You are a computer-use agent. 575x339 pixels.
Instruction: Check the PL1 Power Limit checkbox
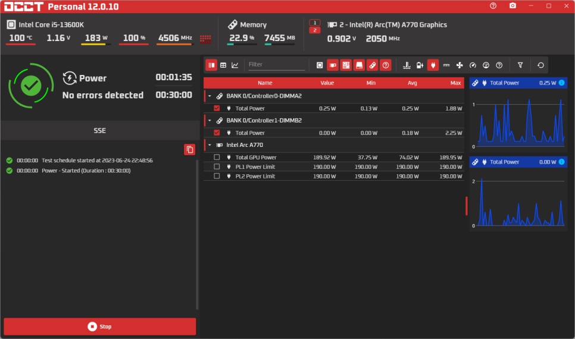click(x=217, y=167)
